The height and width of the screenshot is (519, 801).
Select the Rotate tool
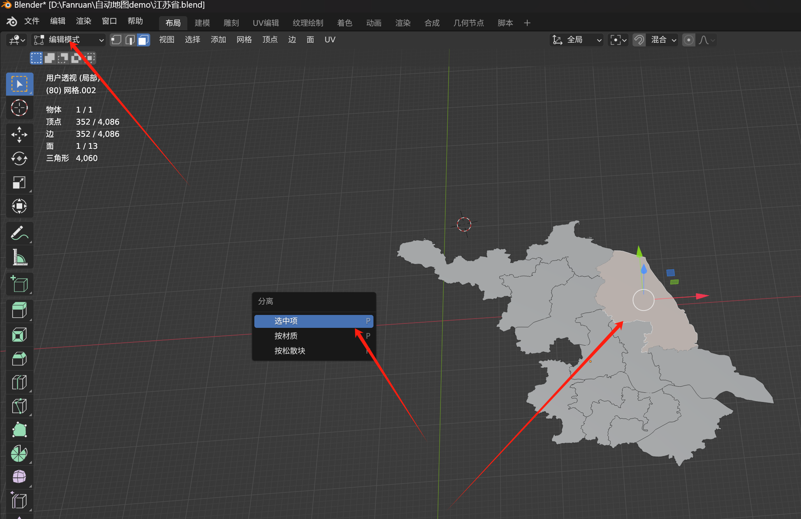pyautogui.click(x=19, y=158)
